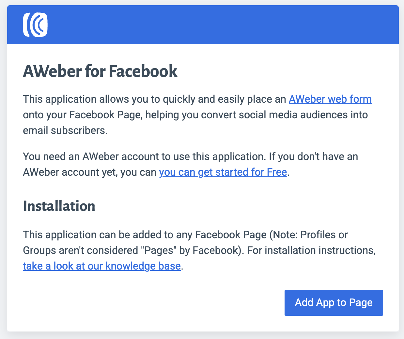Click the "AWeber for Facebook" heading
Image resolution: width=404 pixels, height=339 pixels.
(100, 71)
